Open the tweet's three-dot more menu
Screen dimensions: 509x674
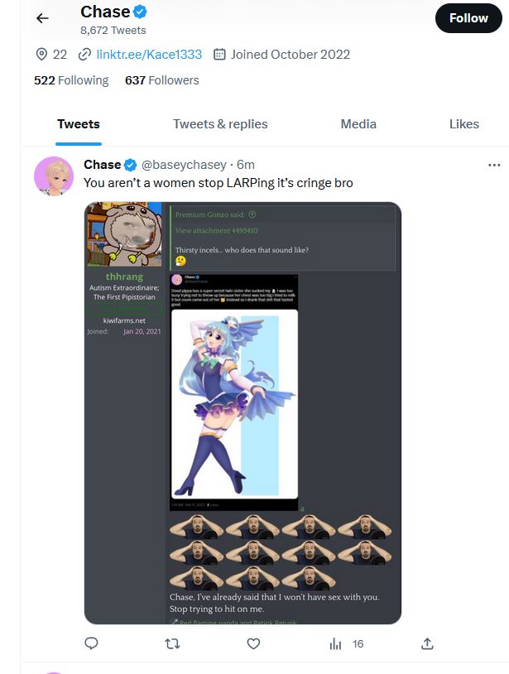coord(494,165)
